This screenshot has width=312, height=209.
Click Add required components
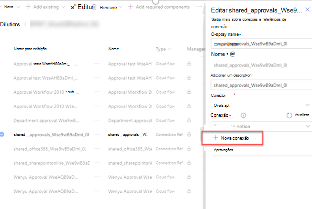(163, 7)
